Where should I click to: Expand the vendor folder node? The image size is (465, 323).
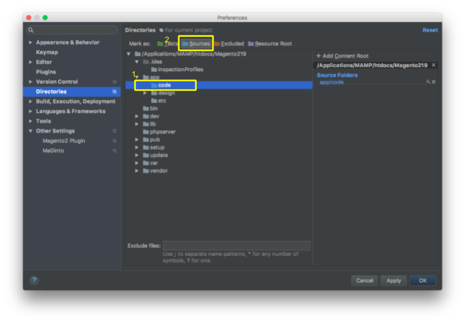[x=137, y=171]
